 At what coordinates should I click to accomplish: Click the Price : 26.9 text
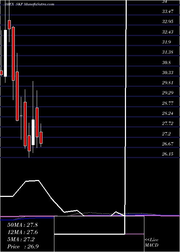pos(23,246)
